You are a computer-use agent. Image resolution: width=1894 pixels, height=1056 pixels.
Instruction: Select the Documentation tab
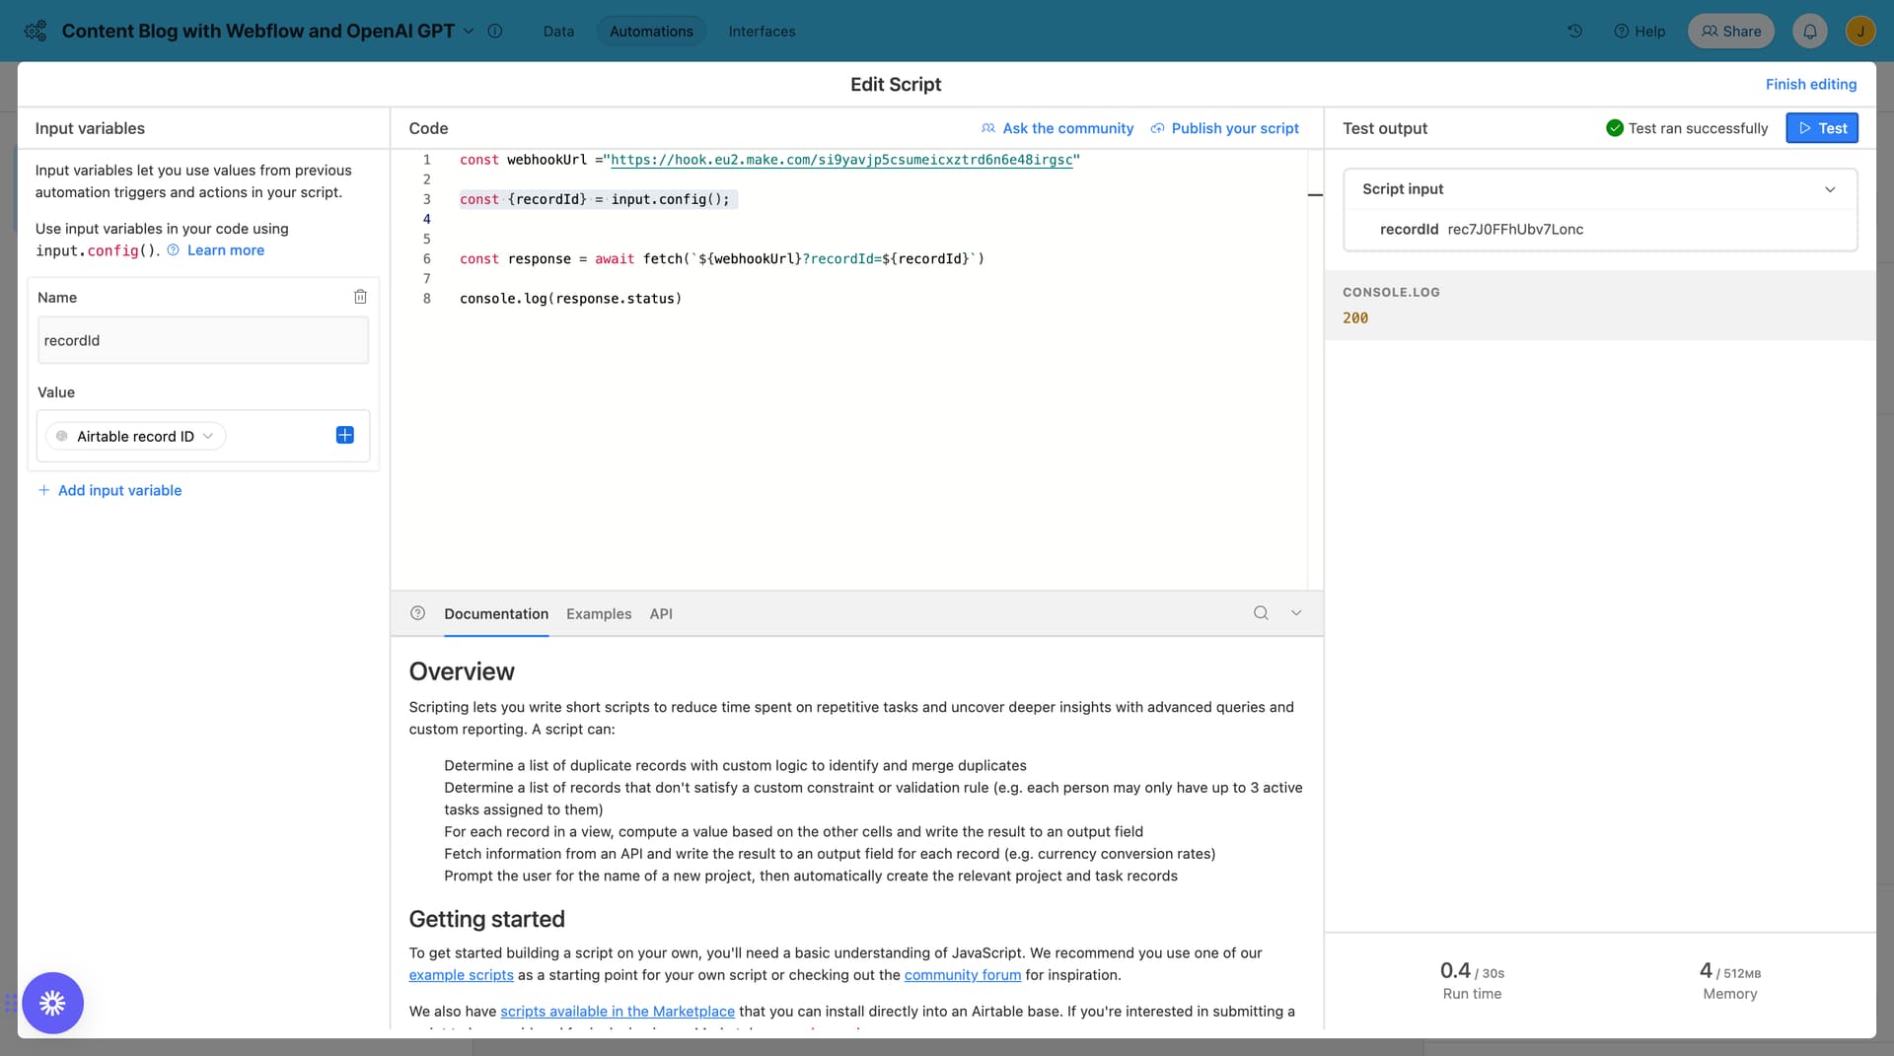point(496,614)
